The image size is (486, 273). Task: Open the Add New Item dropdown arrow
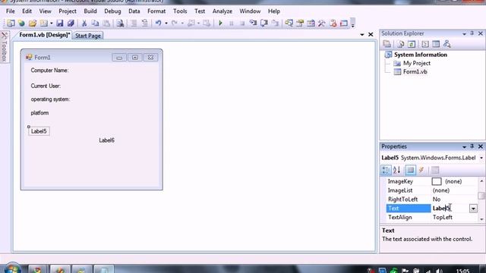point(52,24)
